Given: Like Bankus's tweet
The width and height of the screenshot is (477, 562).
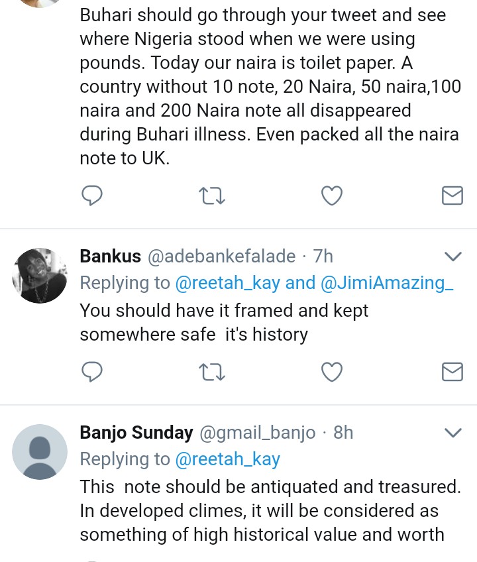Looking at the screenshot, I should (x=331, y=372).
